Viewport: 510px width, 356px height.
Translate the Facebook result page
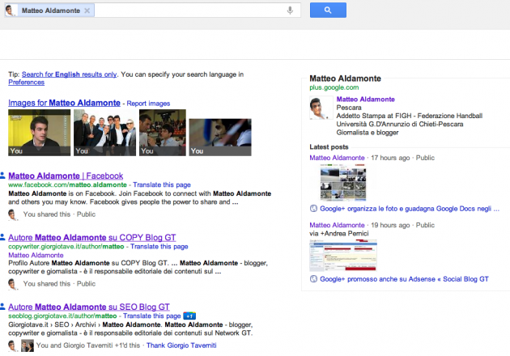click(162, 185)
